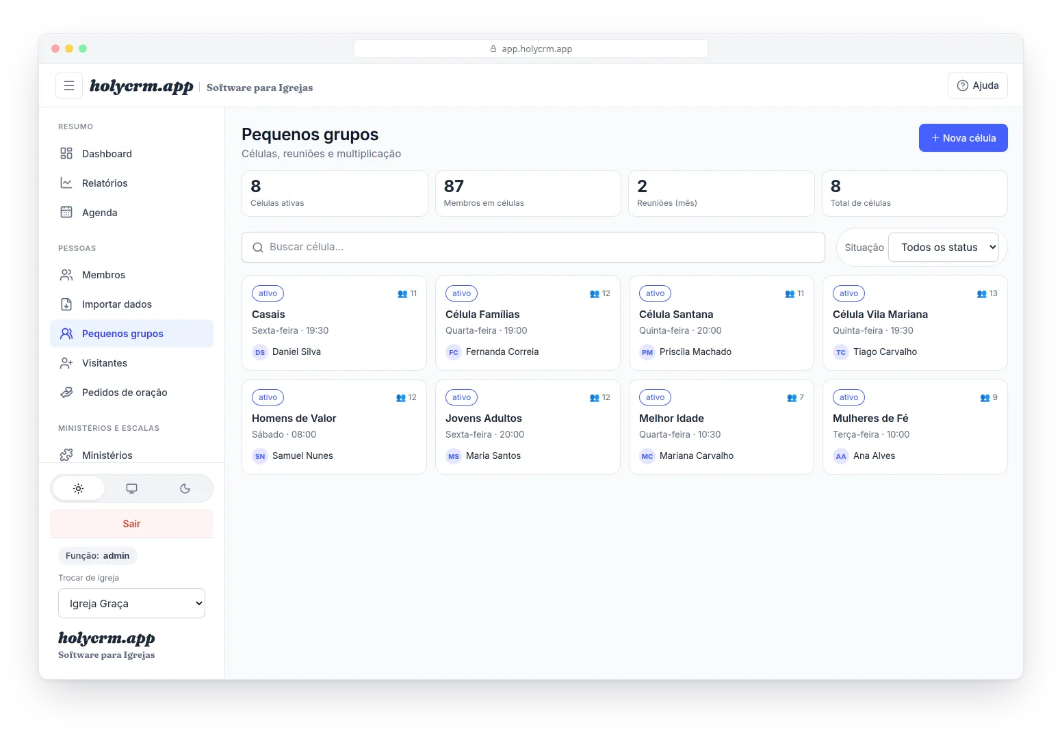Open the Célula Famílias card
The height and width of the screenshot is (729, 1062).
click(528, 323)
